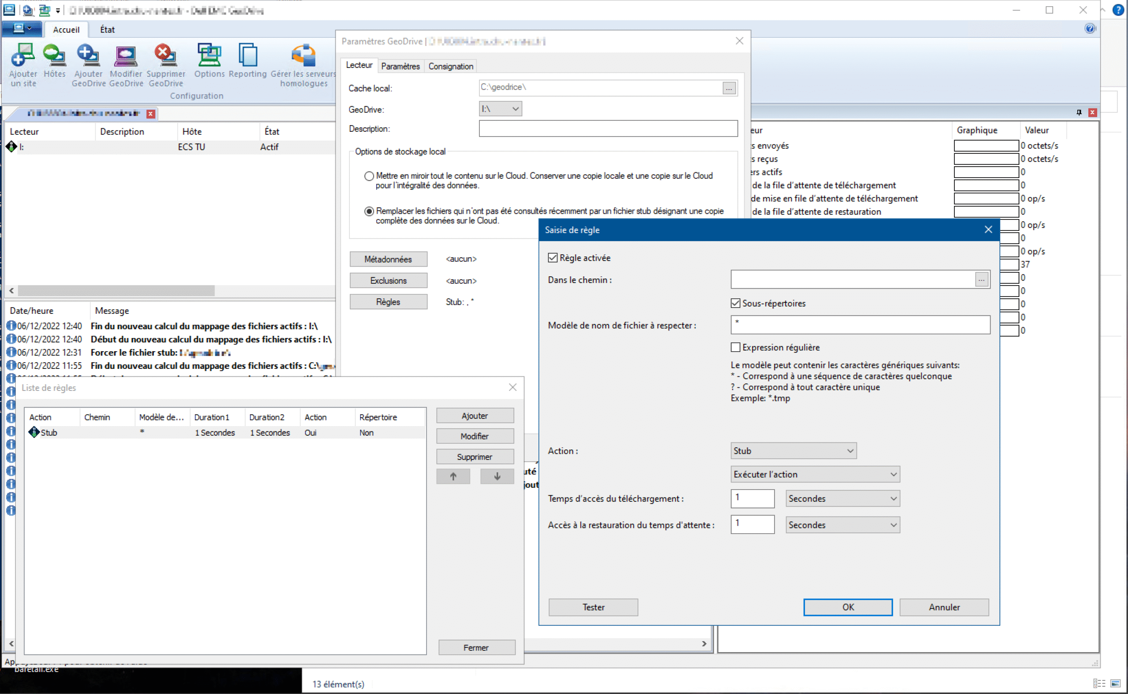Enable the Expression régulière checkbox

pos(735,348)
